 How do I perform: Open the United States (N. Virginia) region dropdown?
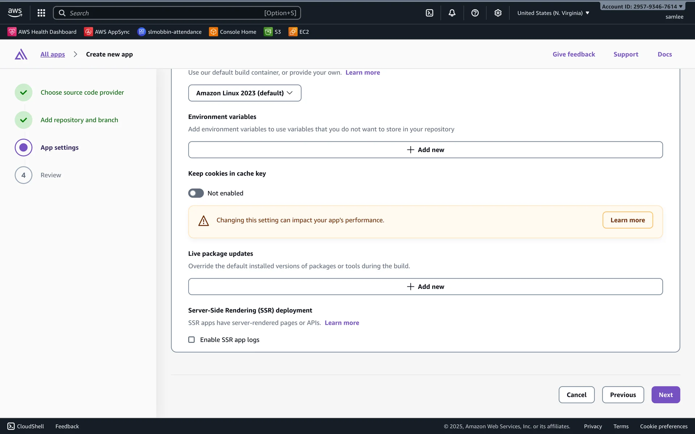pos(553,13)
